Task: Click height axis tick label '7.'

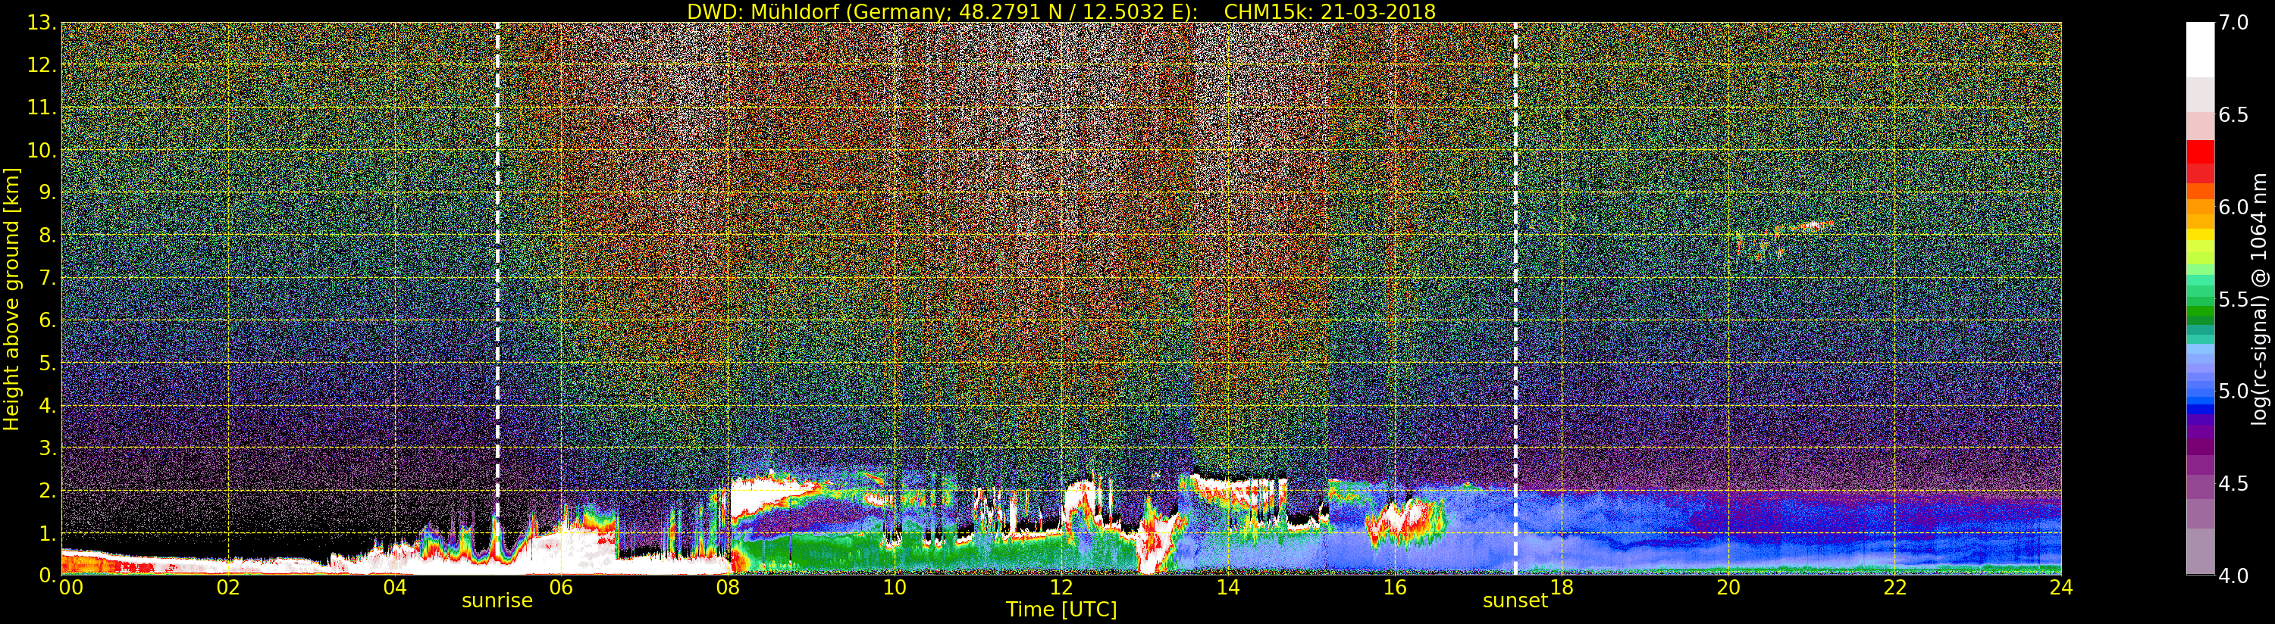Action: [x=48, y=278]
